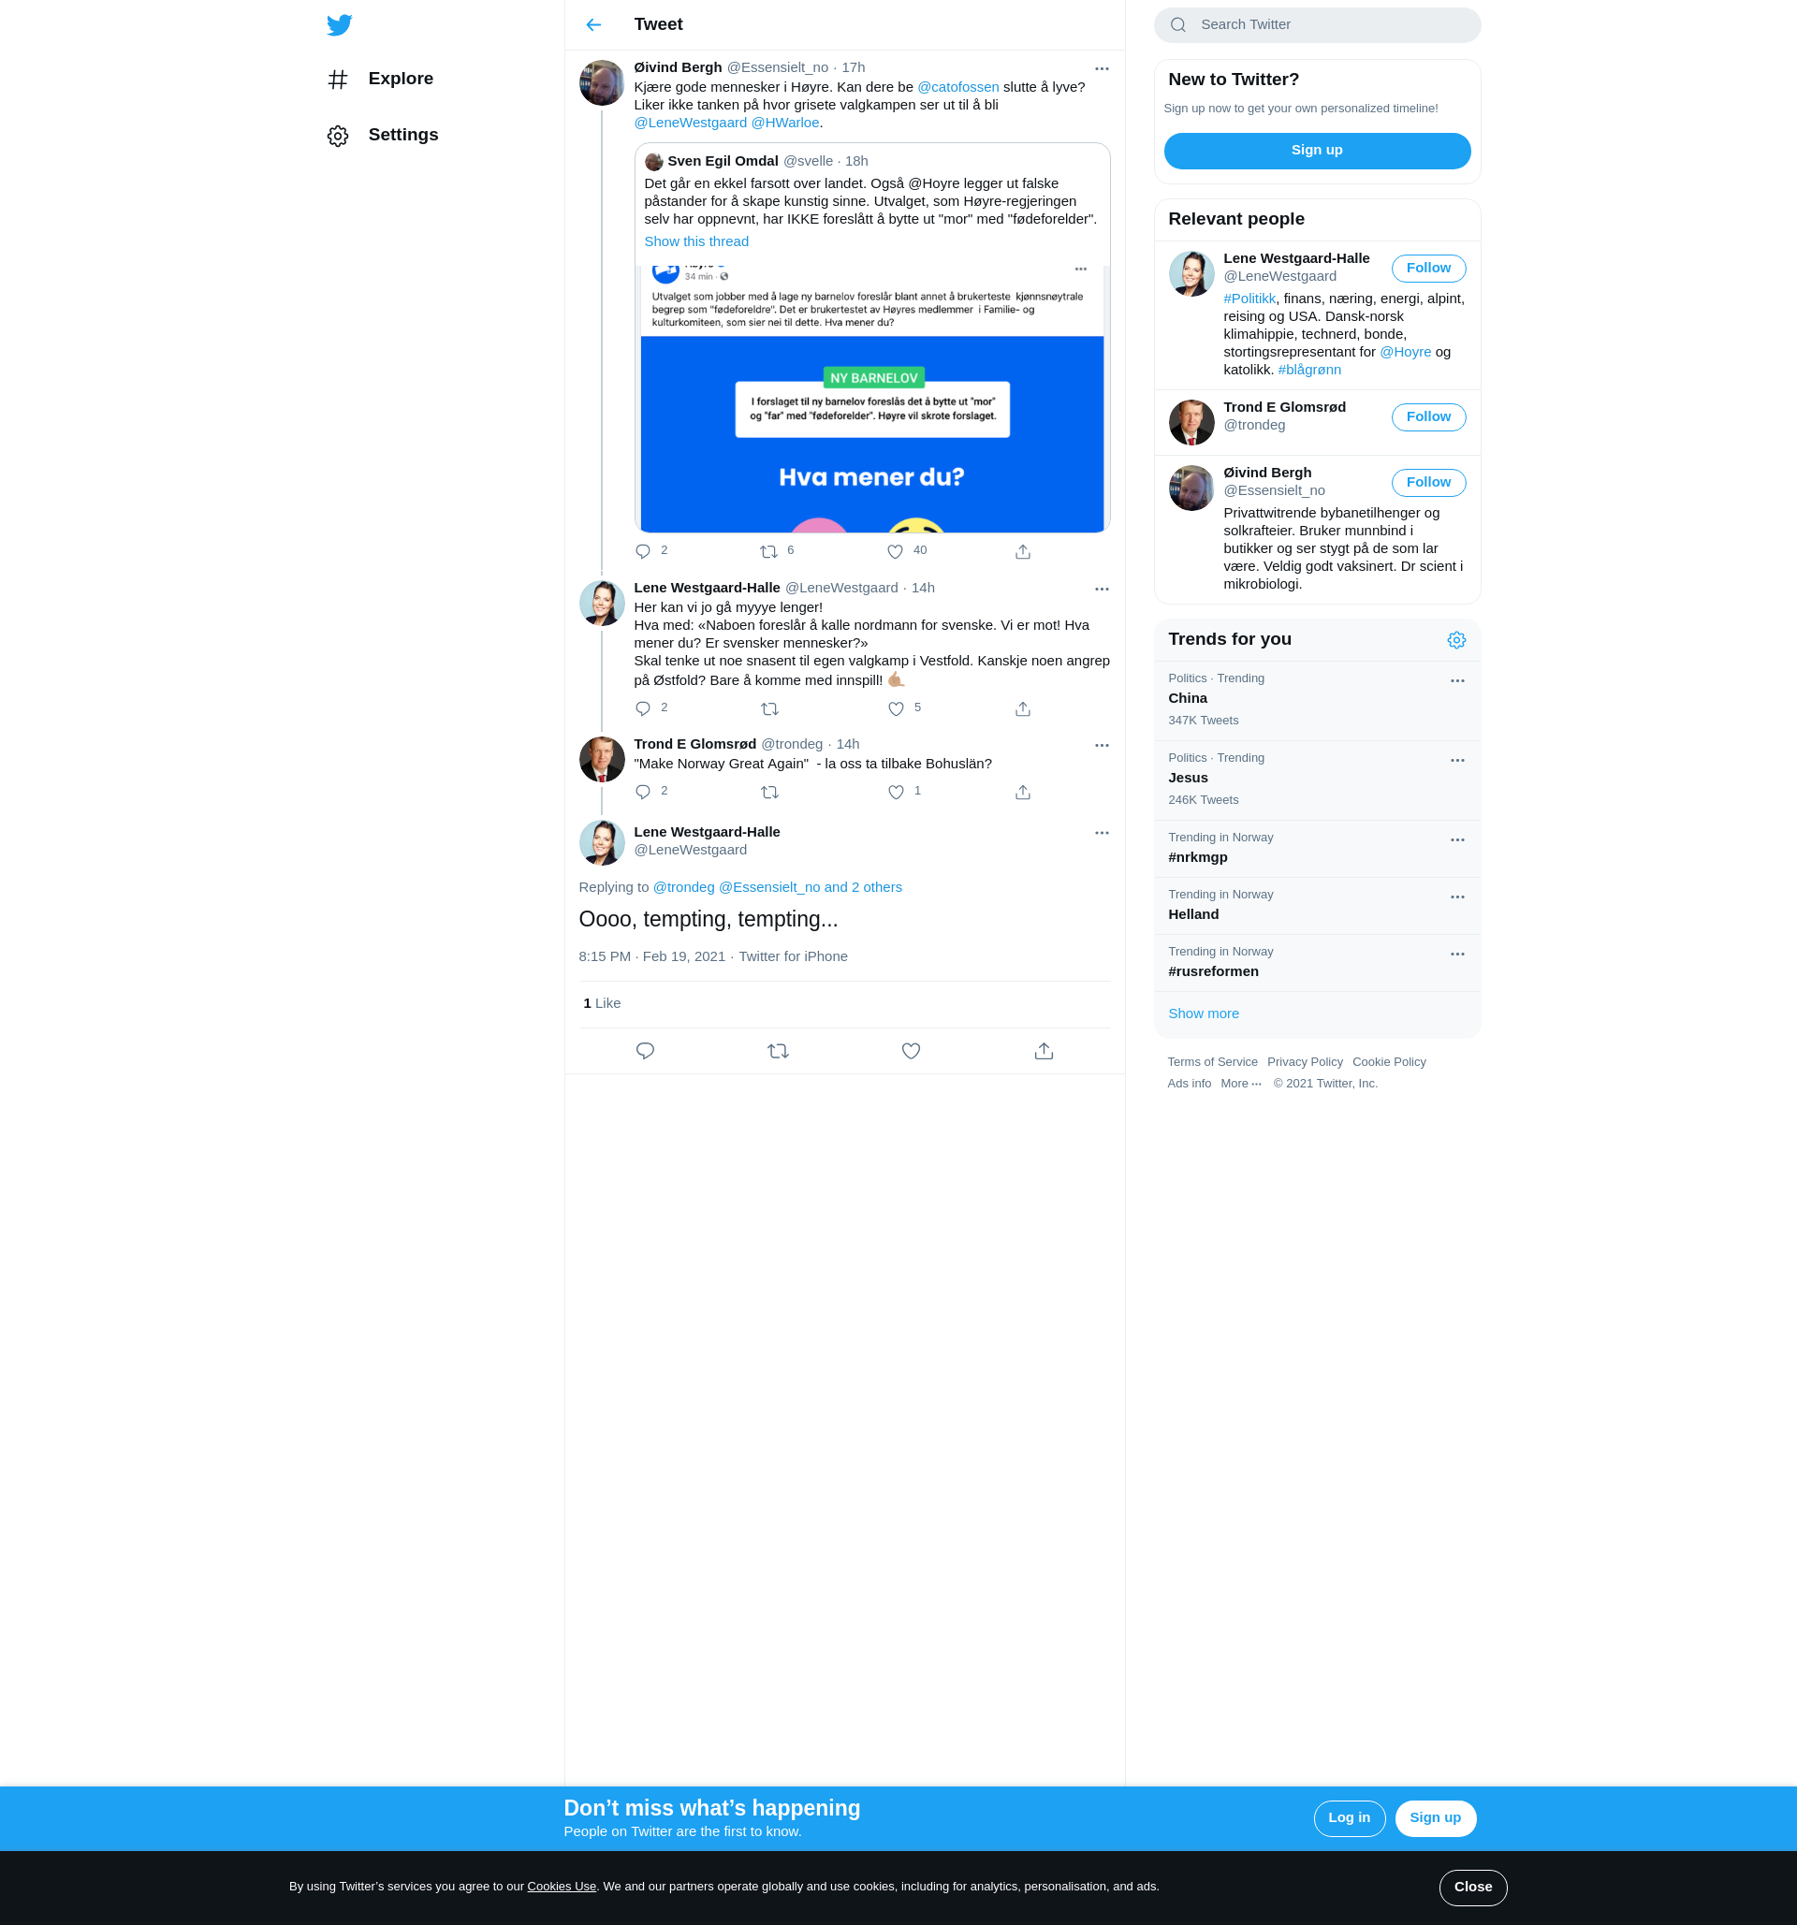The height and width of the screenshot is (1925, 1797).
Task: Open the Cookies Use link in the notice
Action: 562,1887
